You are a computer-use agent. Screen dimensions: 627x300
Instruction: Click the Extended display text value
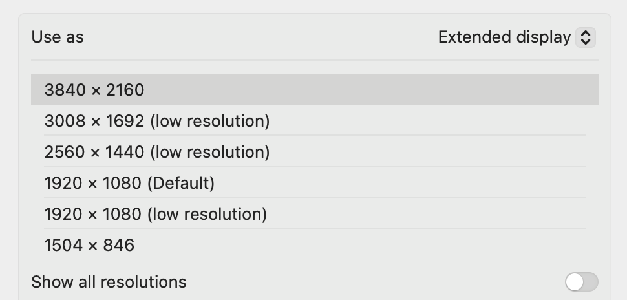coord(504,37)
